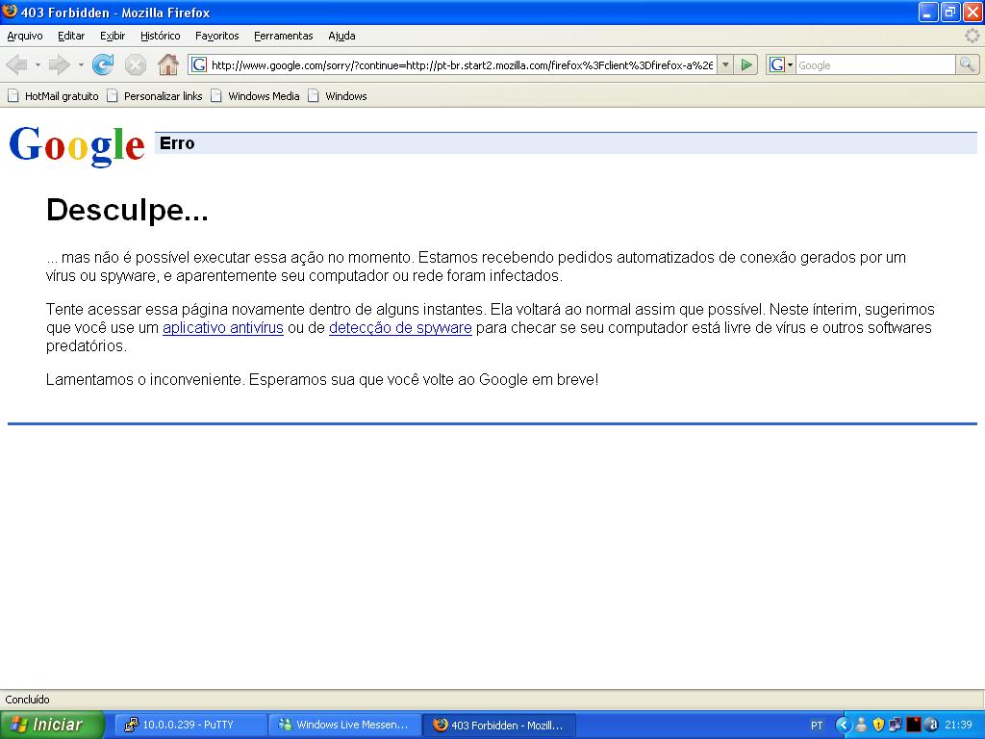985x739 pixels.
Task: Click into the URL address field
Action: 462,65
